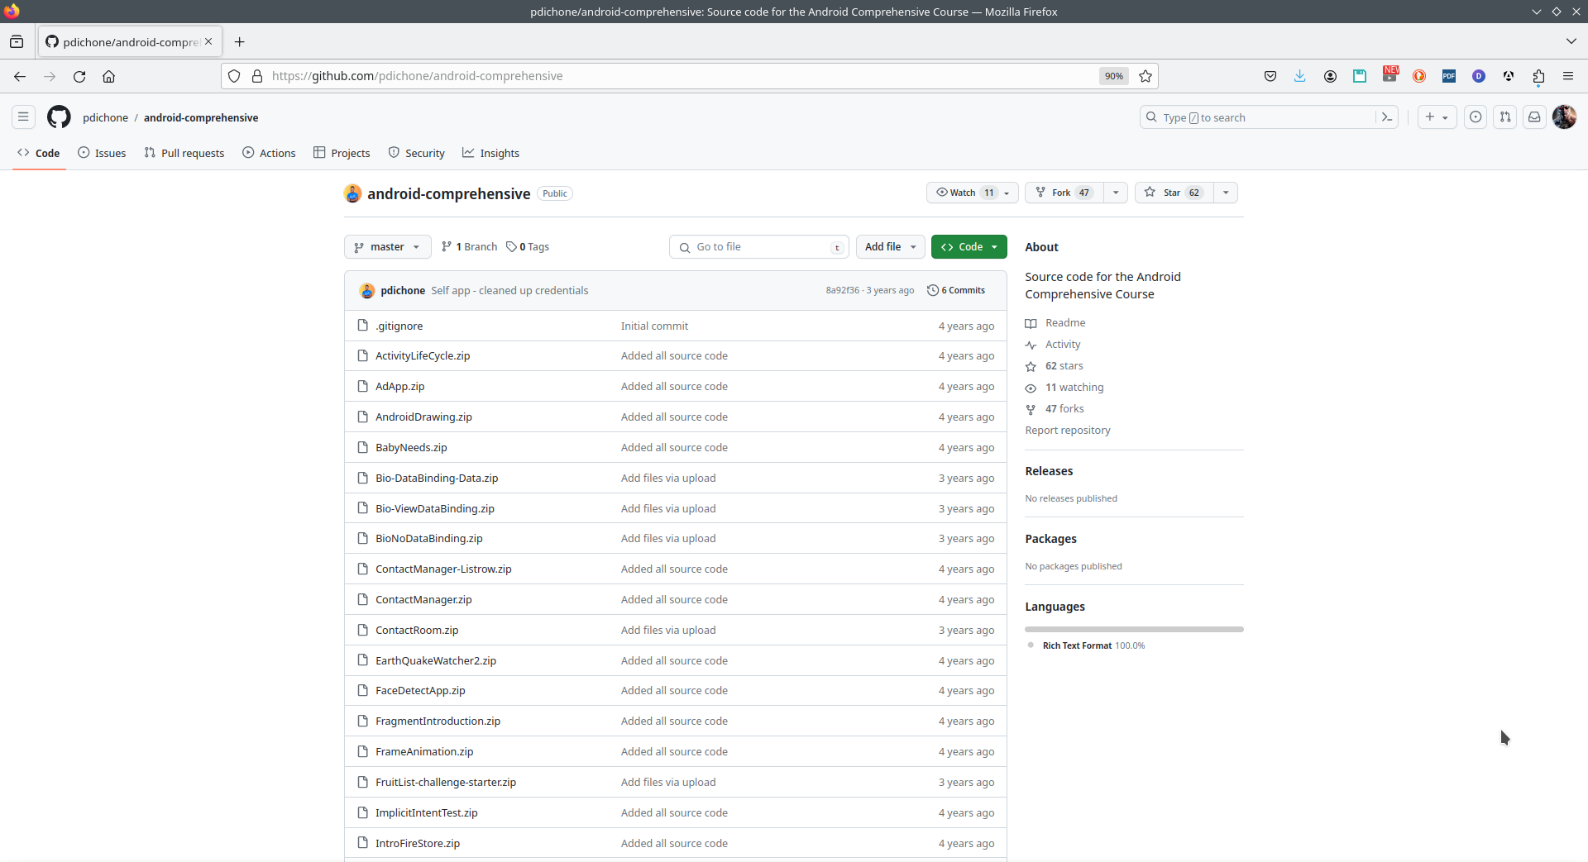The image size is (1588, 862).
Task: Open the user profile avatar menu
Action: [1564, 117]
